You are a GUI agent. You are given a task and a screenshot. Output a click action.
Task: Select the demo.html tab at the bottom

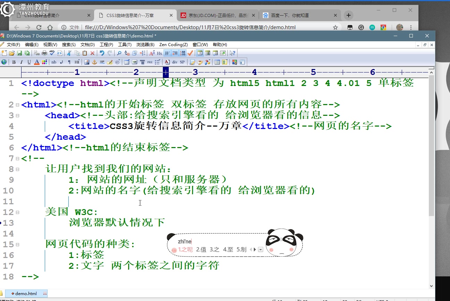25,293
